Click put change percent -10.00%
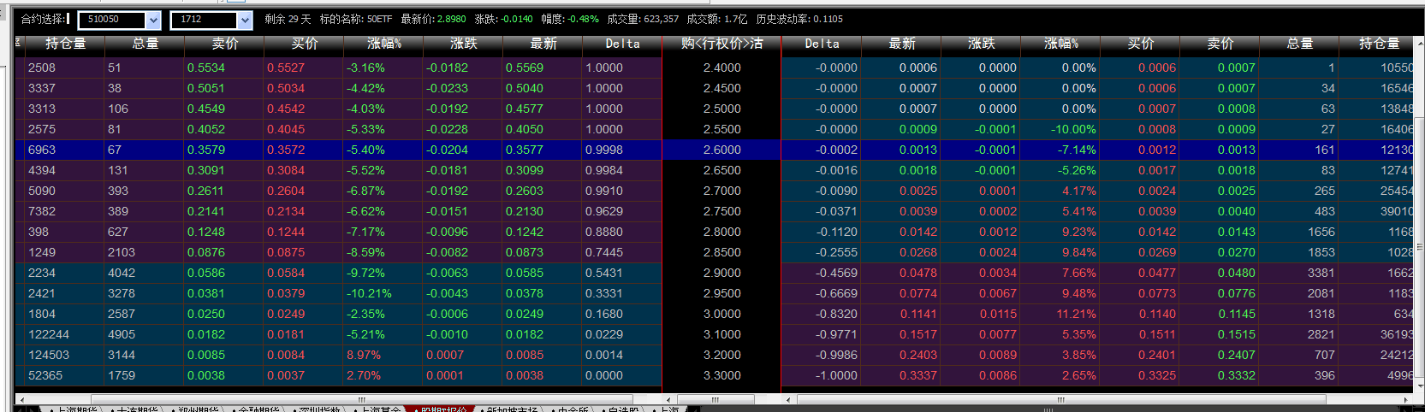The width and height of the screenshot is (1425, 412). pos(1073,129)
